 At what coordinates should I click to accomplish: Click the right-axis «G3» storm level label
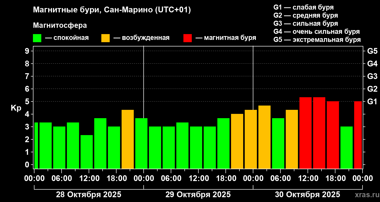point(372,76)
